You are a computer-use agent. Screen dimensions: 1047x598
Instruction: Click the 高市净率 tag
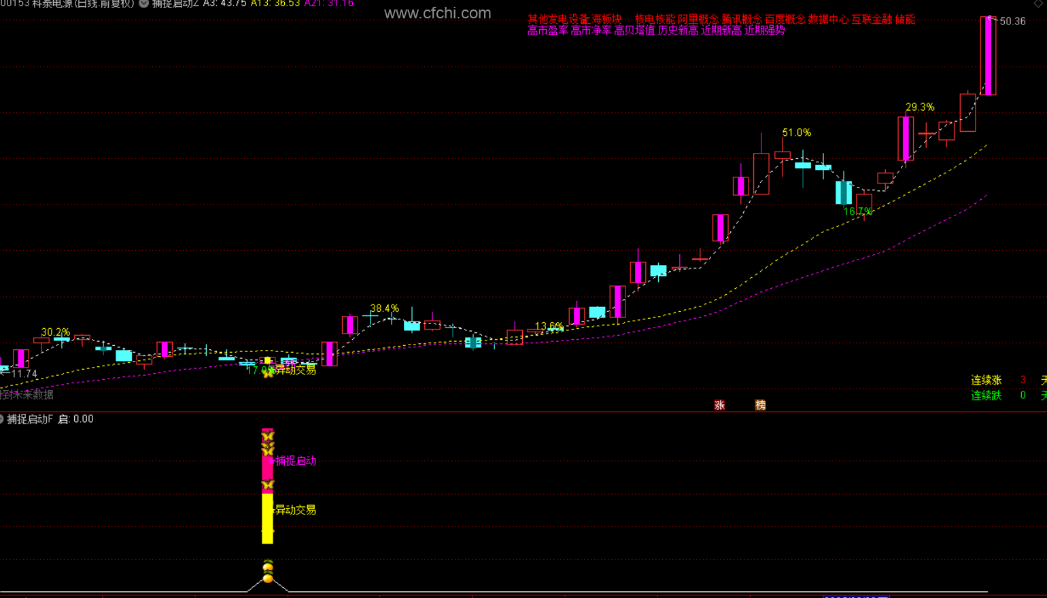[591, 31]
